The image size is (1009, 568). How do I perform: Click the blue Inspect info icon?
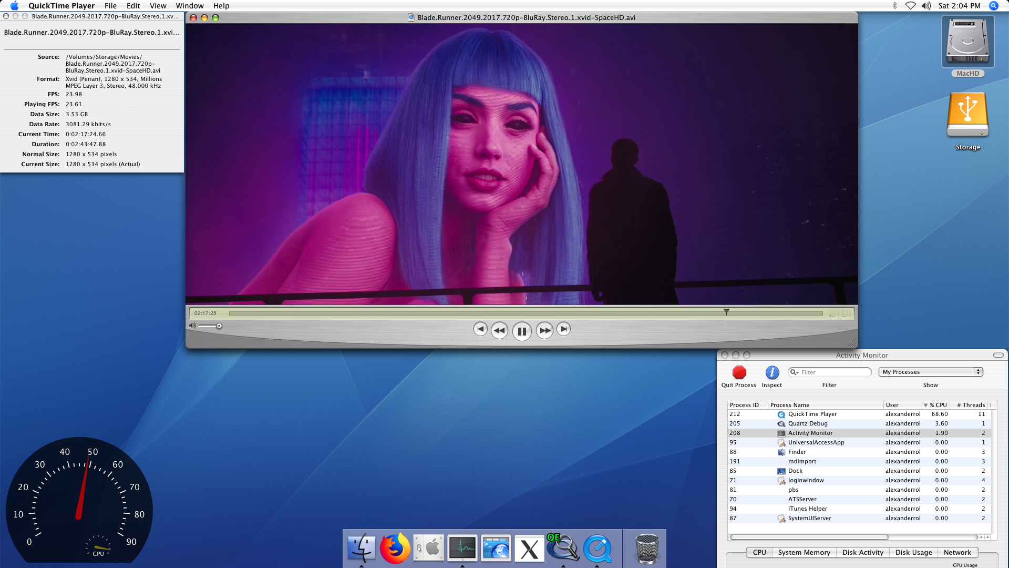click(772, 372)
